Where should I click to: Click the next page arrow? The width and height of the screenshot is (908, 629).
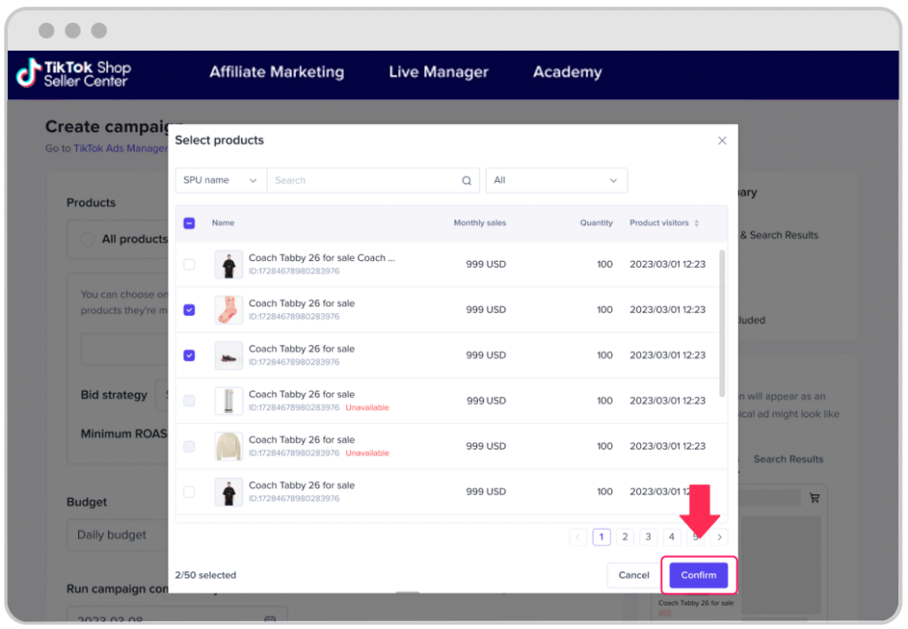[x=719, y=537]
